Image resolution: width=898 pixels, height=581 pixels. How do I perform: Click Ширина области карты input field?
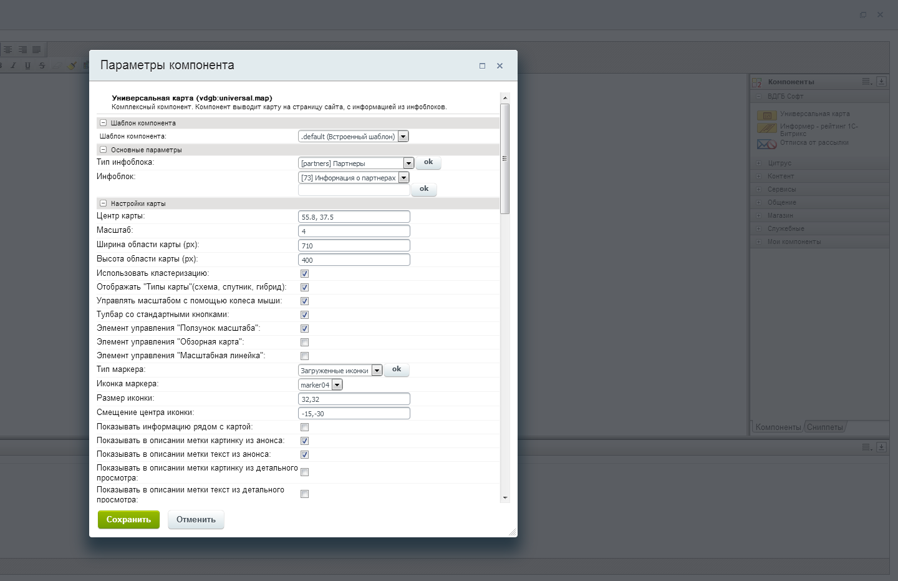(354, 245)
